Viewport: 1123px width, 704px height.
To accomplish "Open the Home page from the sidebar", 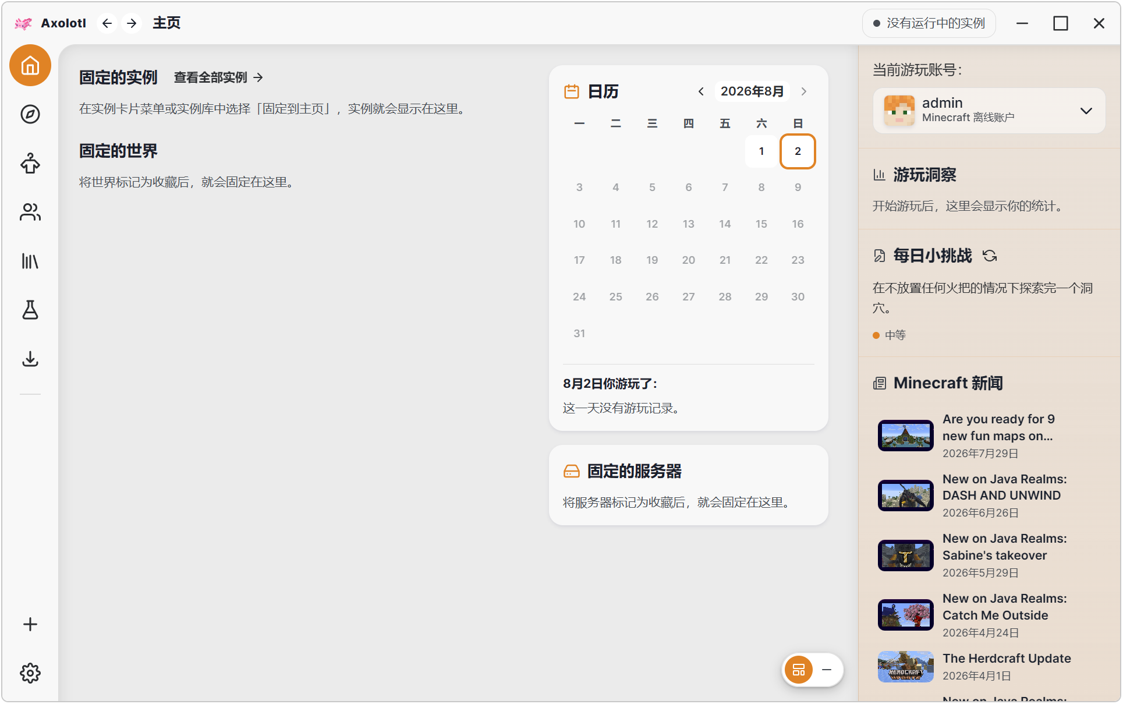I will (30, 65).
